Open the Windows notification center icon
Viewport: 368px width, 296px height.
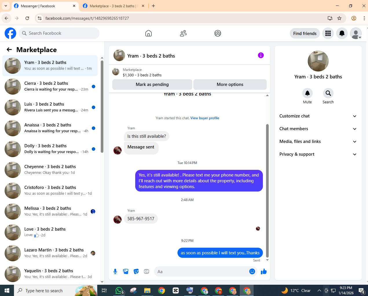[x=362, y=291]
